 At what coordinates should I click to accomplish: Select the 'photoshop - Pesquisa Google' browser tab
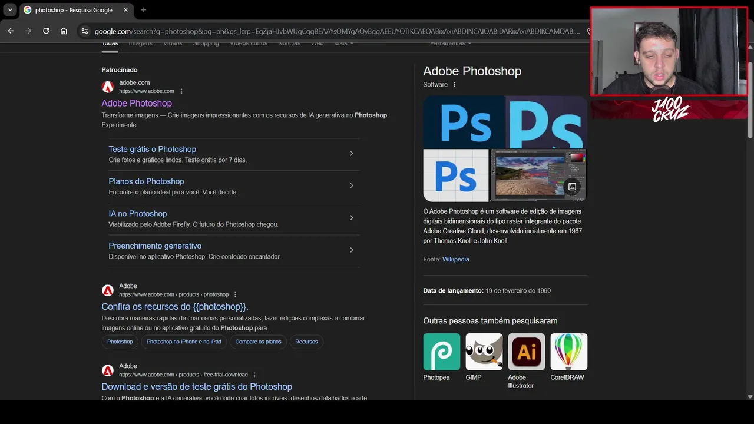(x=76, y=10)
